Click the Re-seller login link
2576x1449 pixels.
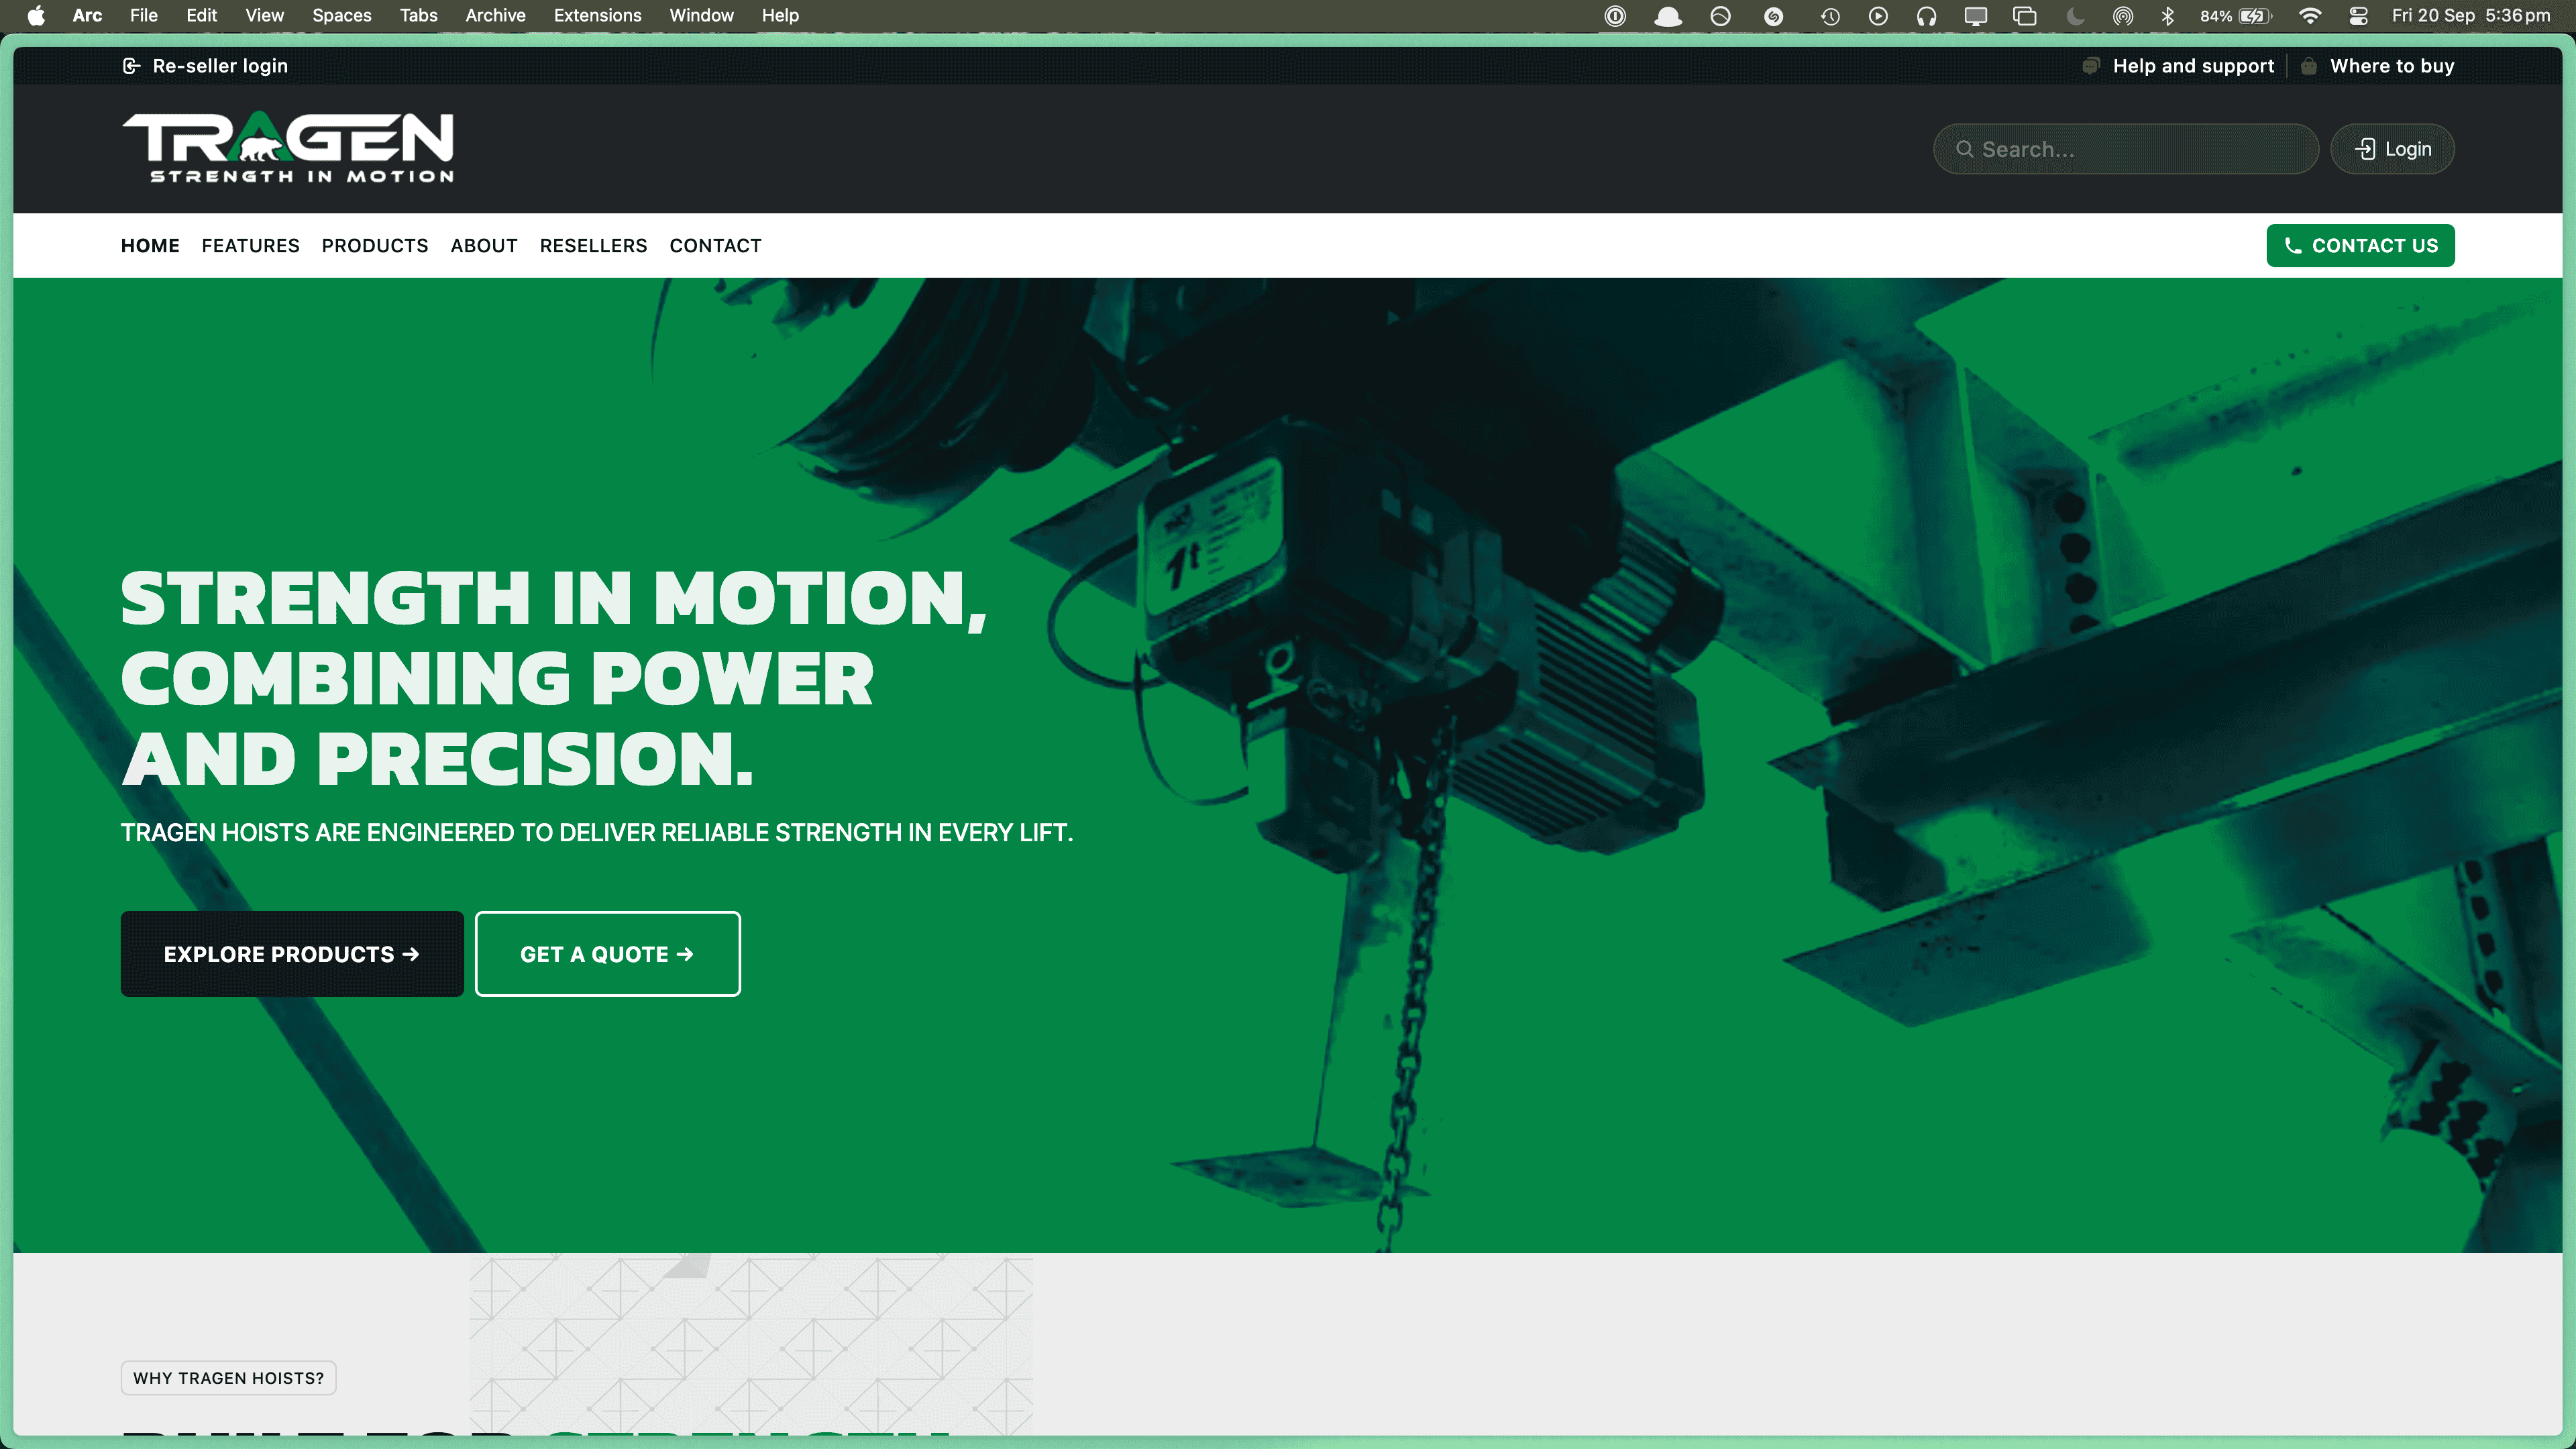tap(205, 66)
